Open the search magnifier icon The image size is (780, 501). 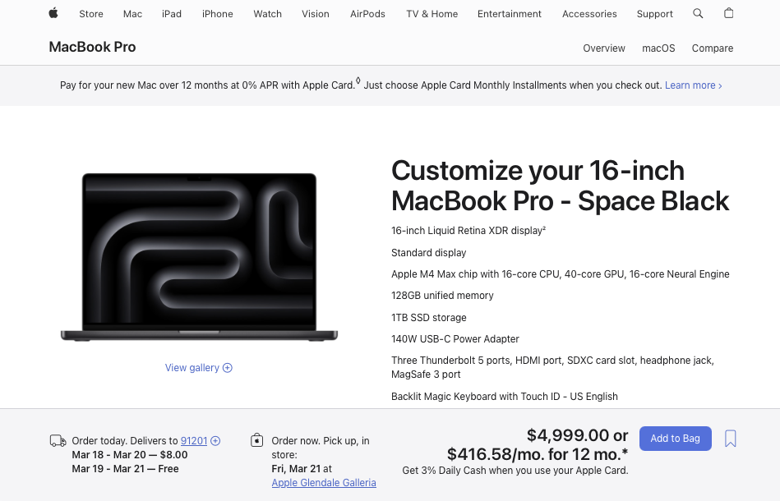[x=698, y=13]
